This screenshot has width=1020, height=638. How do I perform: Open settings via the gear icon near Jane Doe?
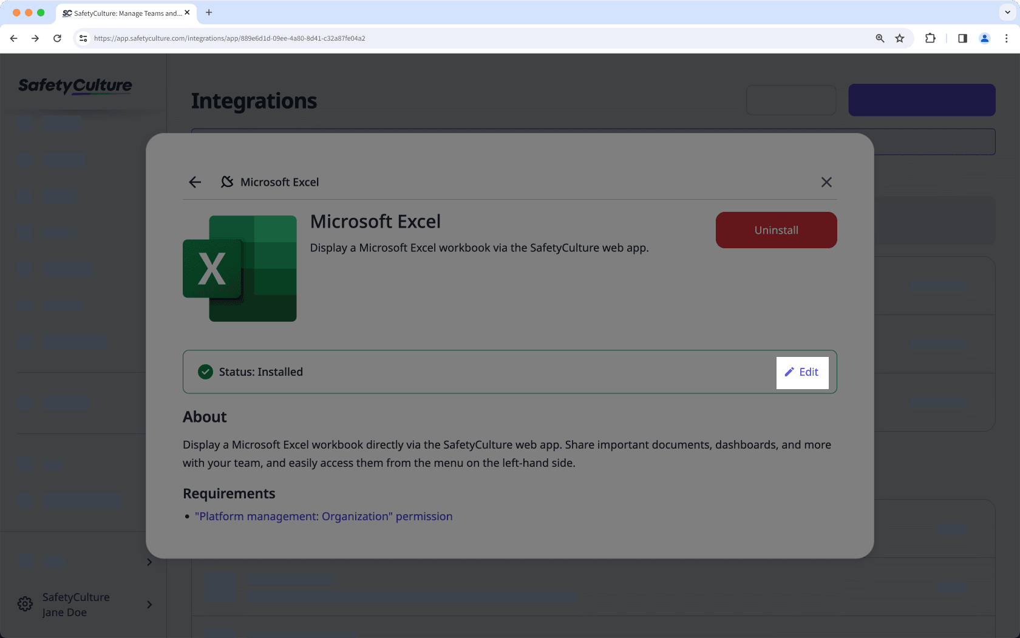24,604
